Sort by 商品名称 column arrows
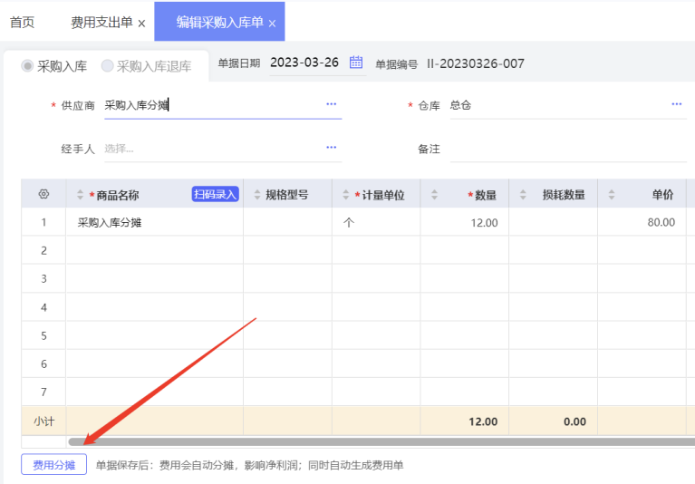Viewport: 695px width, 484px height. click(80, 195)
